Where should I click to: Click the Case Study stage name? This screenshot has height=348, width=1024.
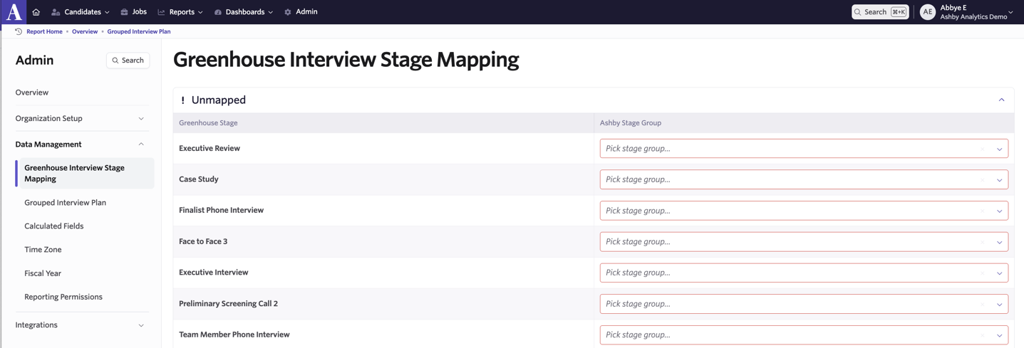tap(199, 179)
